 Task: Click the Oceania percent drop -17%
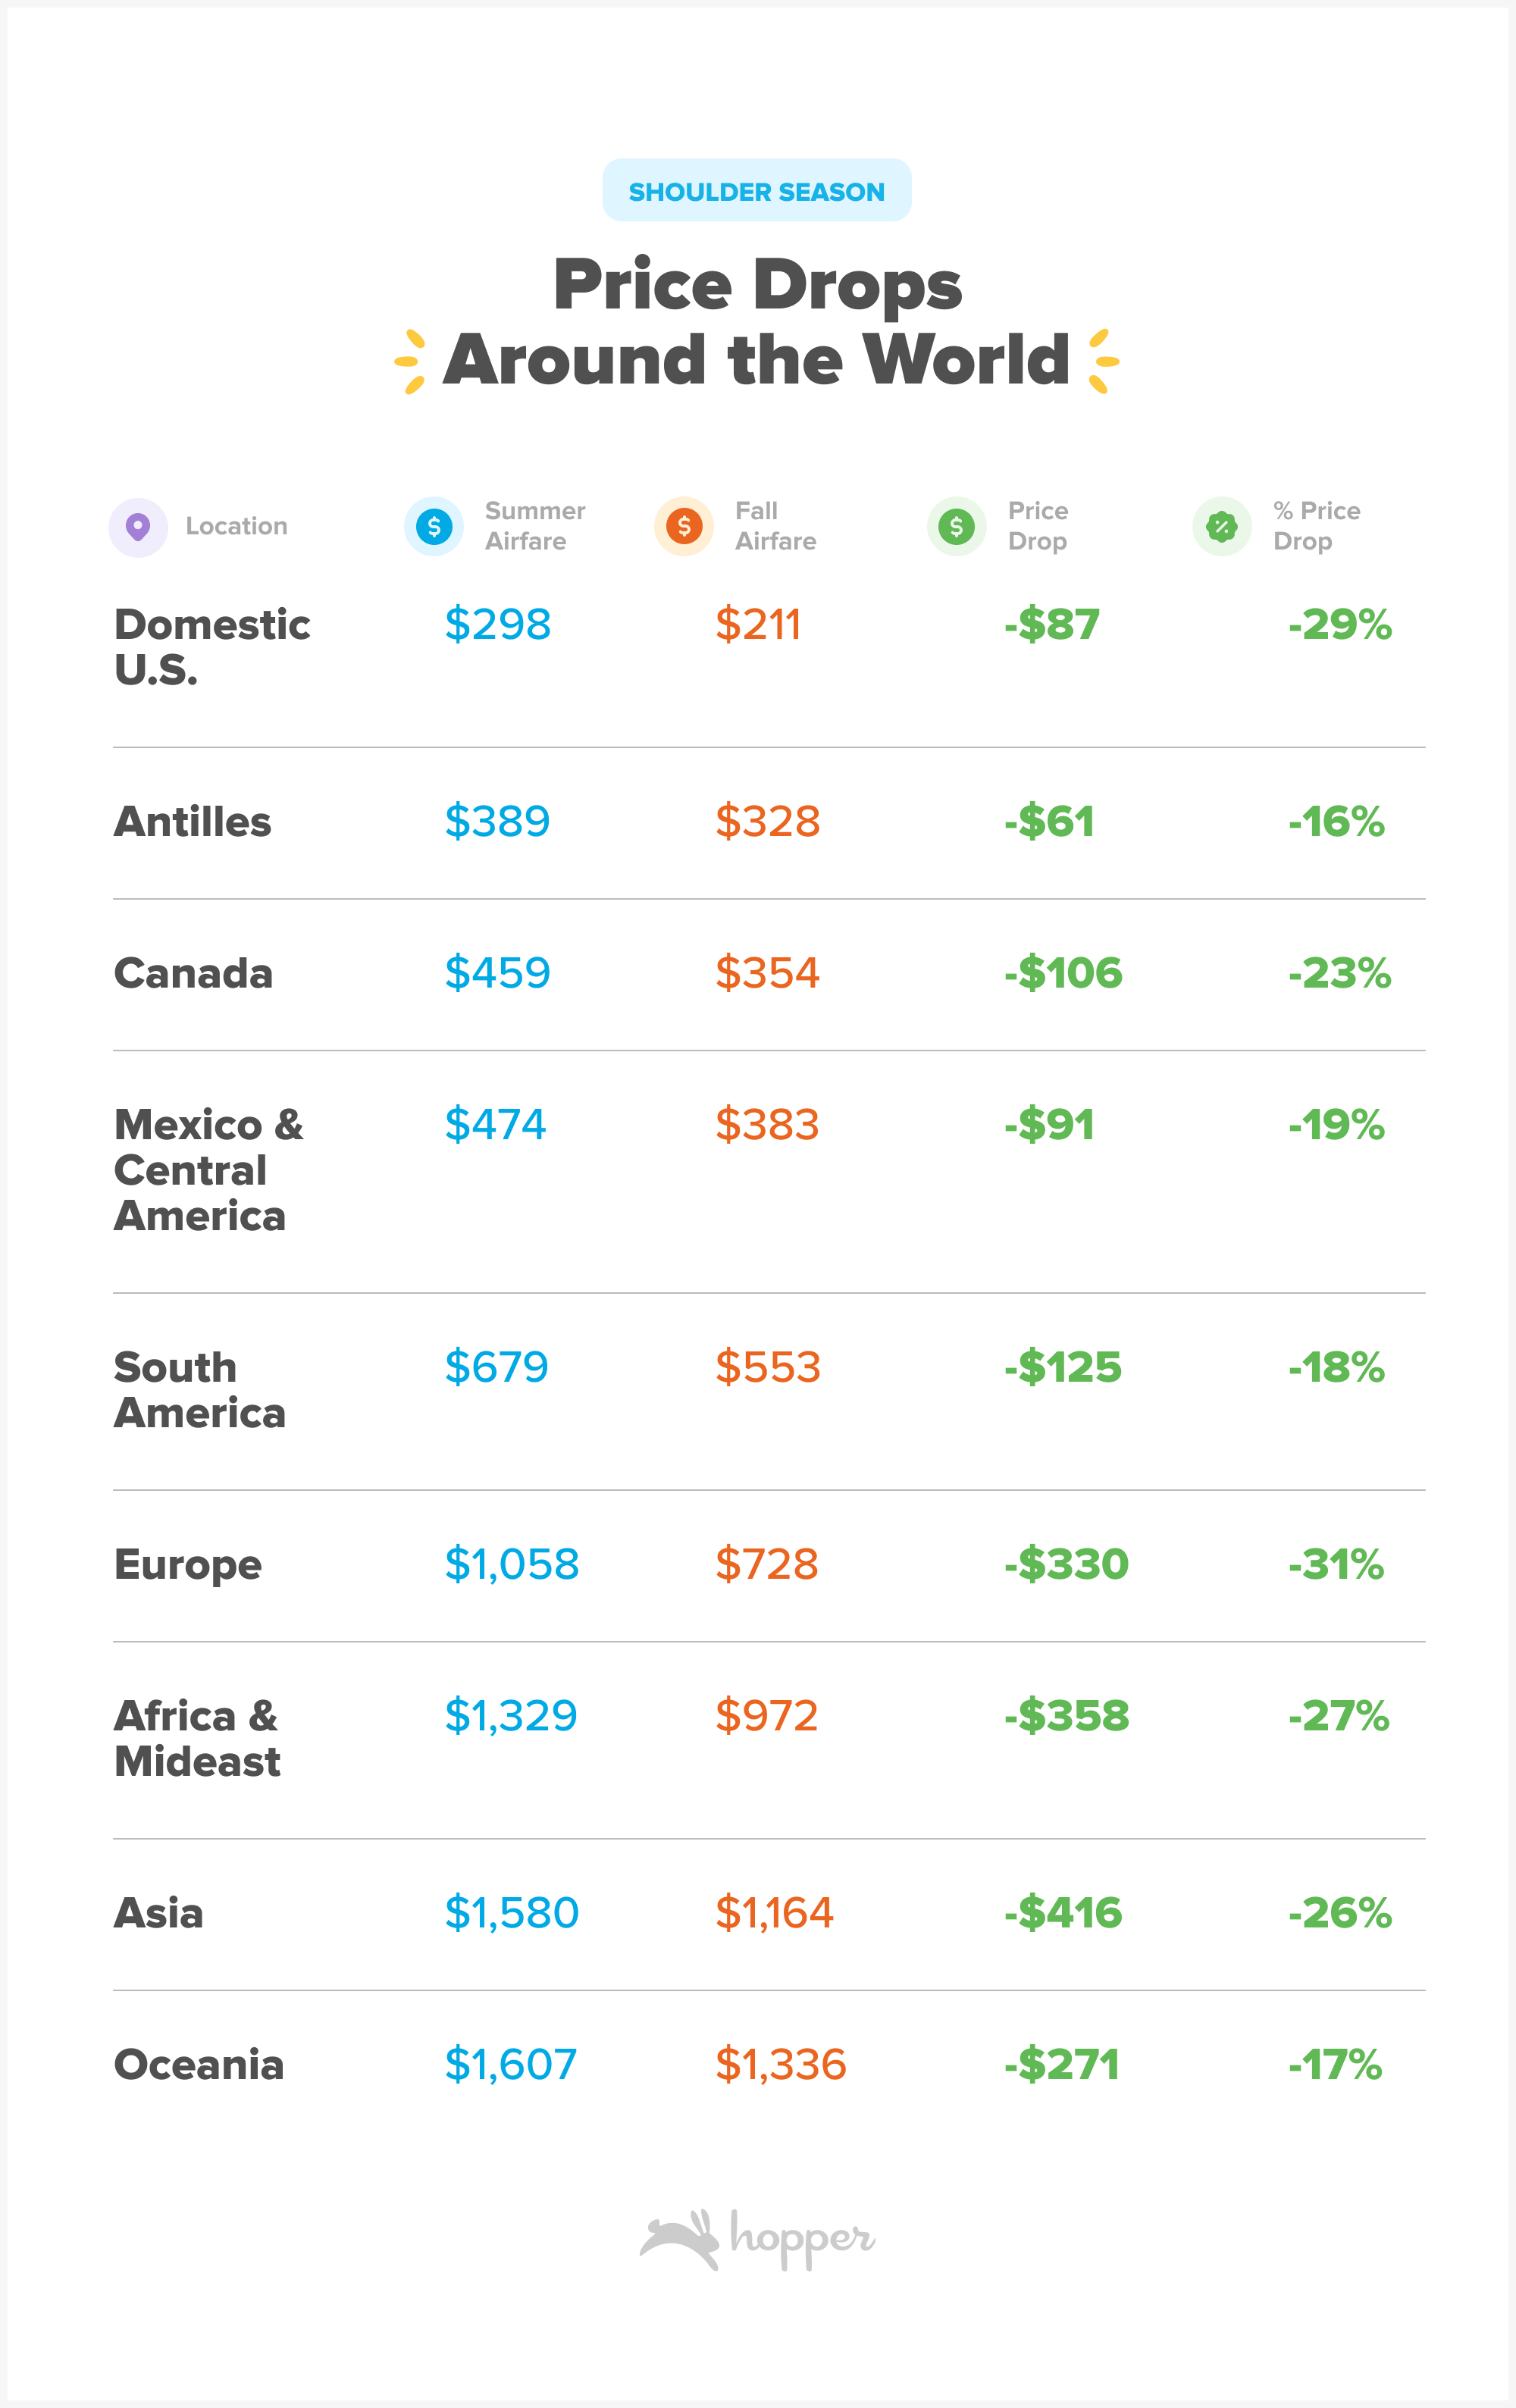coord(1335,2065)
